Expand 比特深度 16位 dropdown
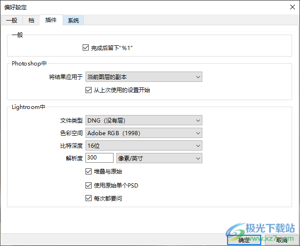The width and height of the screenshot is (300, 246). click(x=143, y=146)
